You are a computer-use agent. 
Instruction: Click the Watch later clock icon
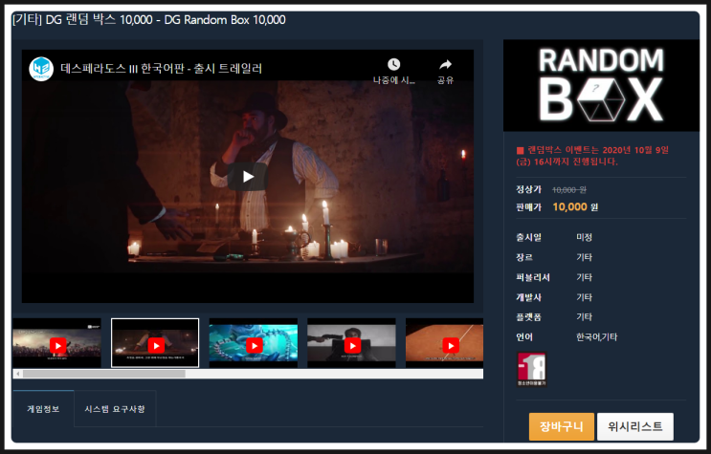(x=393, y=65)
